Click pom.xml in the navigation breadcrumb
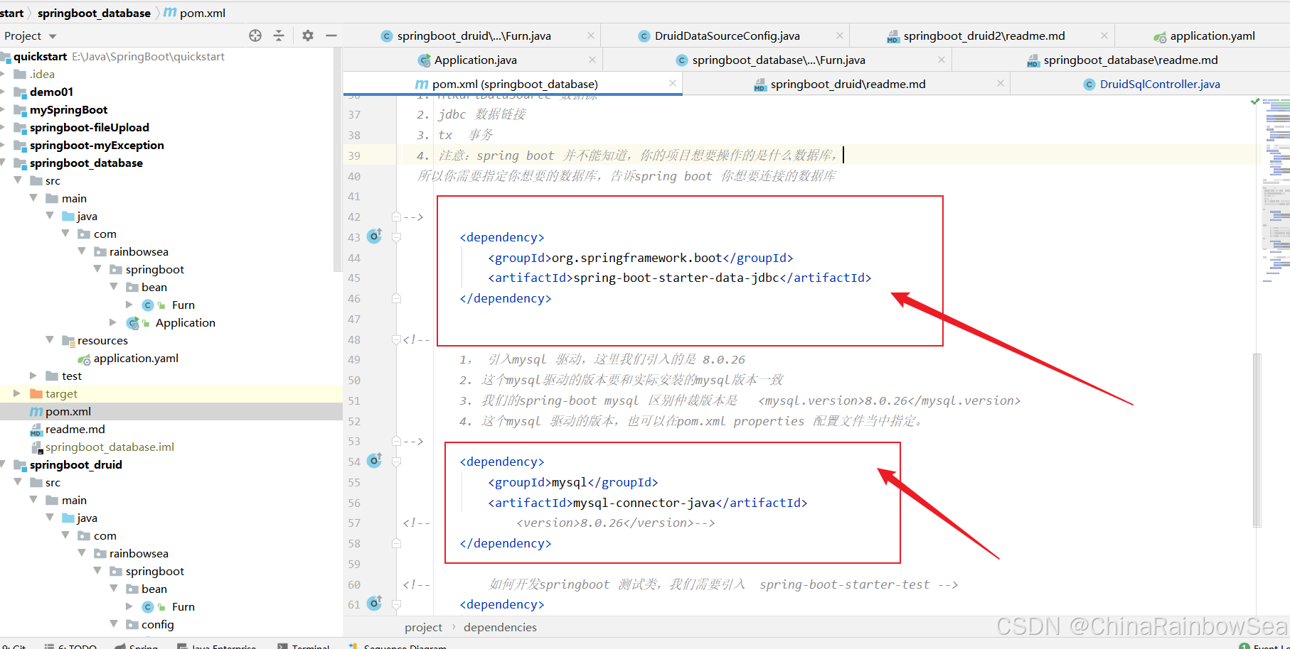Image resolution: width=1290 pixels, height=649 pixels. 202,13
